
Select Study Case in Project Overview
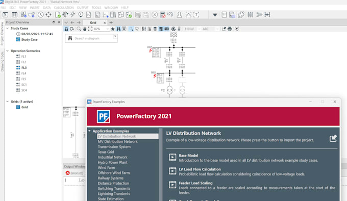[30, 40]
